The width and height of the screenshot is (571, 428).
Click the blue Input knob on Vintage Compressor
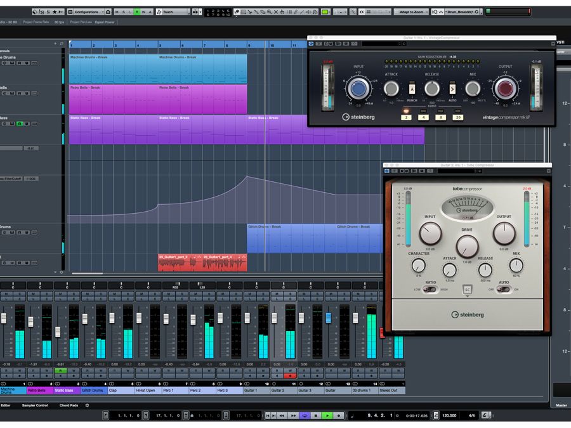tap(358, 88)
